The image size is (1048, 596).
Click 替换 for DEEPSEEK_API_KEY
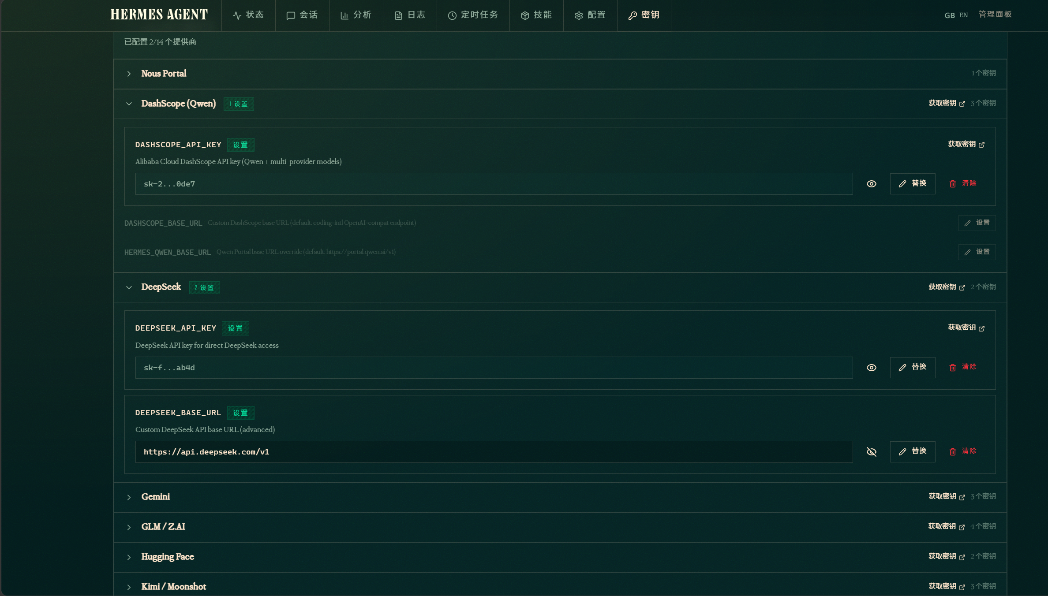[x=913, y=368]
